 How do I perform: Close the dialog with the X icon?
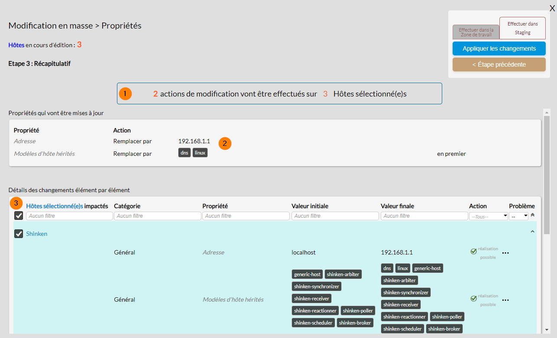coord(552,7)
